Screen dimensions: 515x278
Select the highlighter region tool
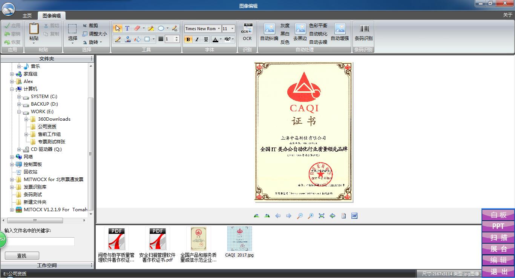click(151, 28)
